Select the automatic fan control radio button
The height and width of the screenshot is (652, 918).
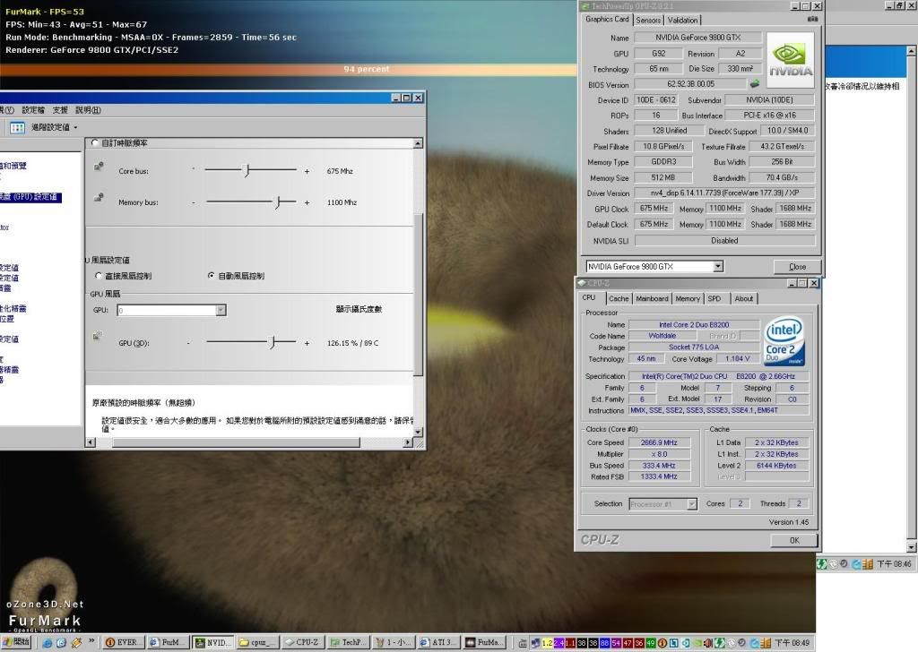tap(212, 276)
